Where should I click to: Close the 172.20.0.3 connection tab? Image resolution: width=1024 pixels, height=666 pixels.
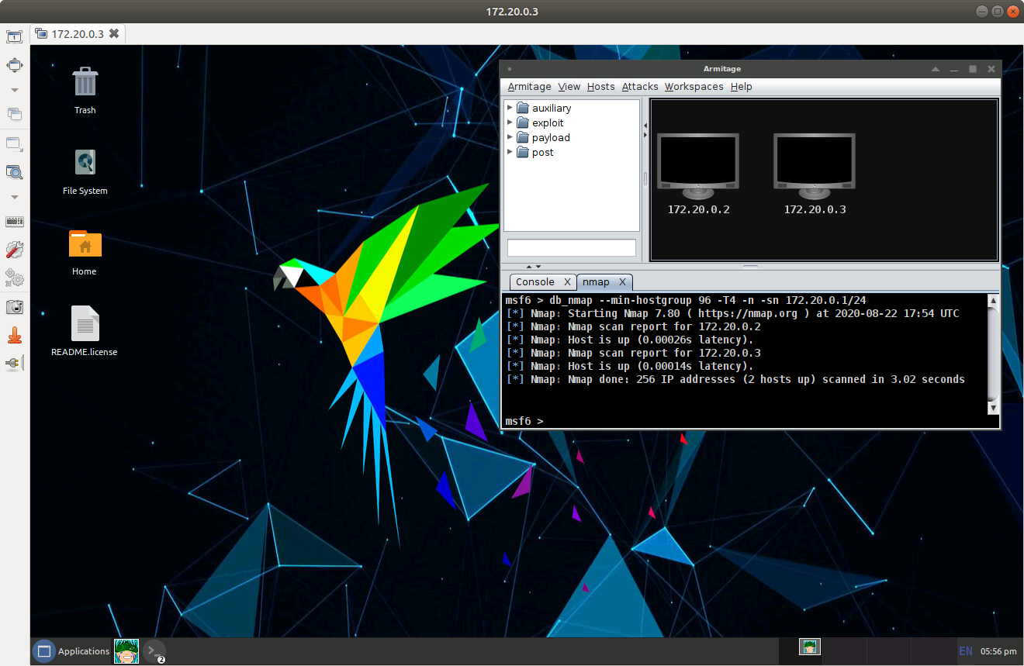[x=114, y=33]
